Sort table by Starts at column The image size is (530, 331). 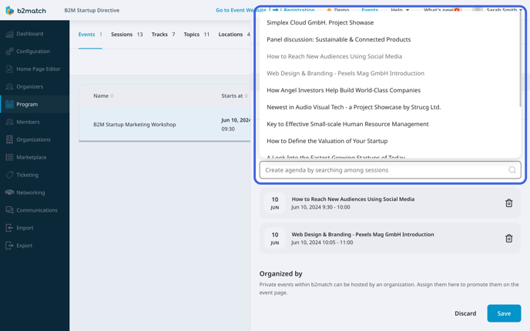pyautogui.click(x=235, y=96)
